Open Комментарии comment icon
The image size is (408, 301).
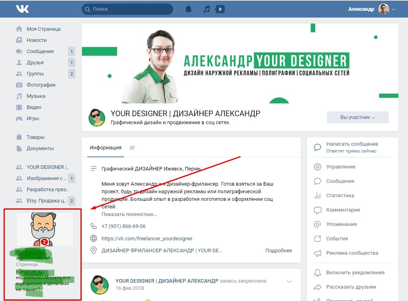coord(318,210)
